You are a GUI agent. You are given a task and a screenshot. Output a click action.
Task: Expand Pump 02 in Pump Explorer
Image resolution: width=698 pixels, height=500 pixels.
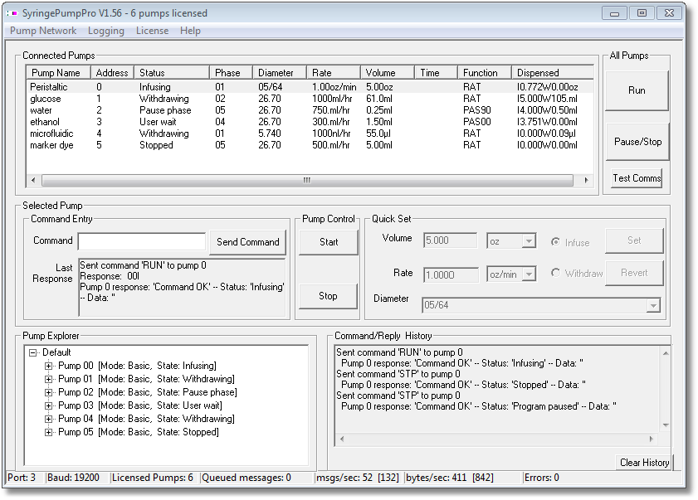click(48, 393)
